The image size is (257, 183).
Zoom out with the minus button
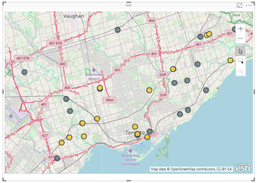point(241,39)
